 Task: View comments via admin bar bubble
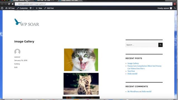pos(31,8)
